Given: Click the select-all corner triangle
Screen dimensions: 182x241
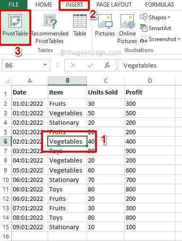Looking at the screenshot, I should click(7, 81).
